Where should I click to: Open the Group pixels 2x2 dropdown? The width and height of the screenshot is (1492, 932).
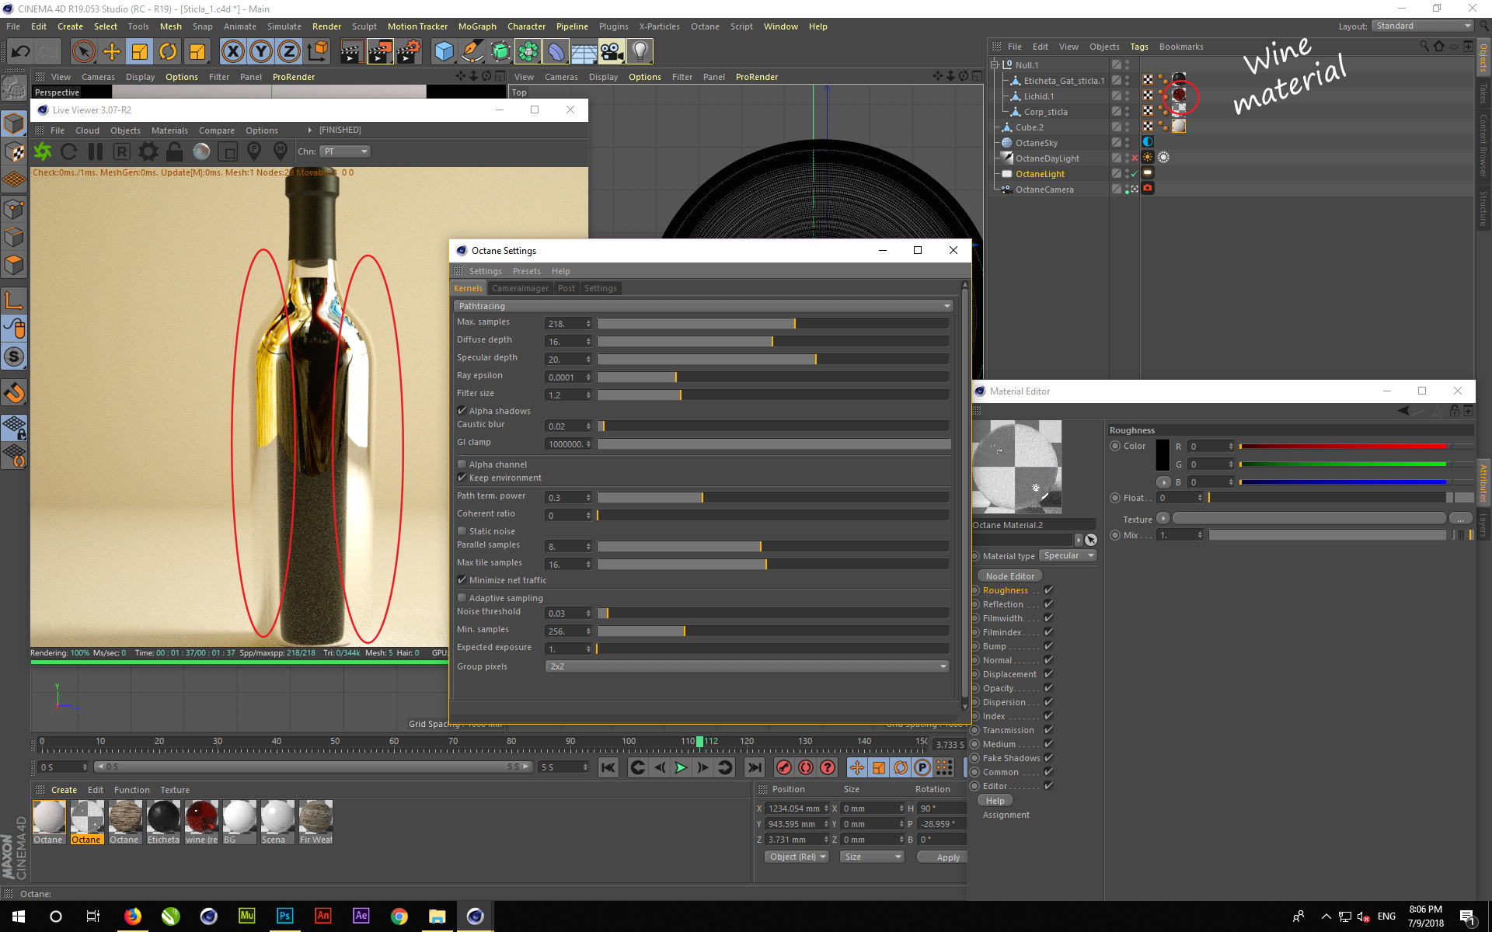pyautogui.click(x=747, y=666)
